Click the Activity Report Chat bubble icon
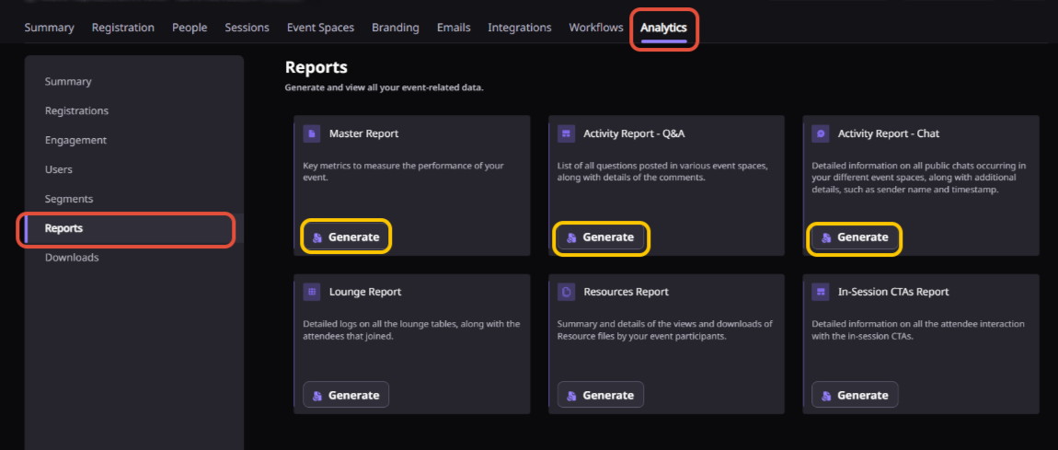This screenshot has width=1058, height=450. coord(821,133)
